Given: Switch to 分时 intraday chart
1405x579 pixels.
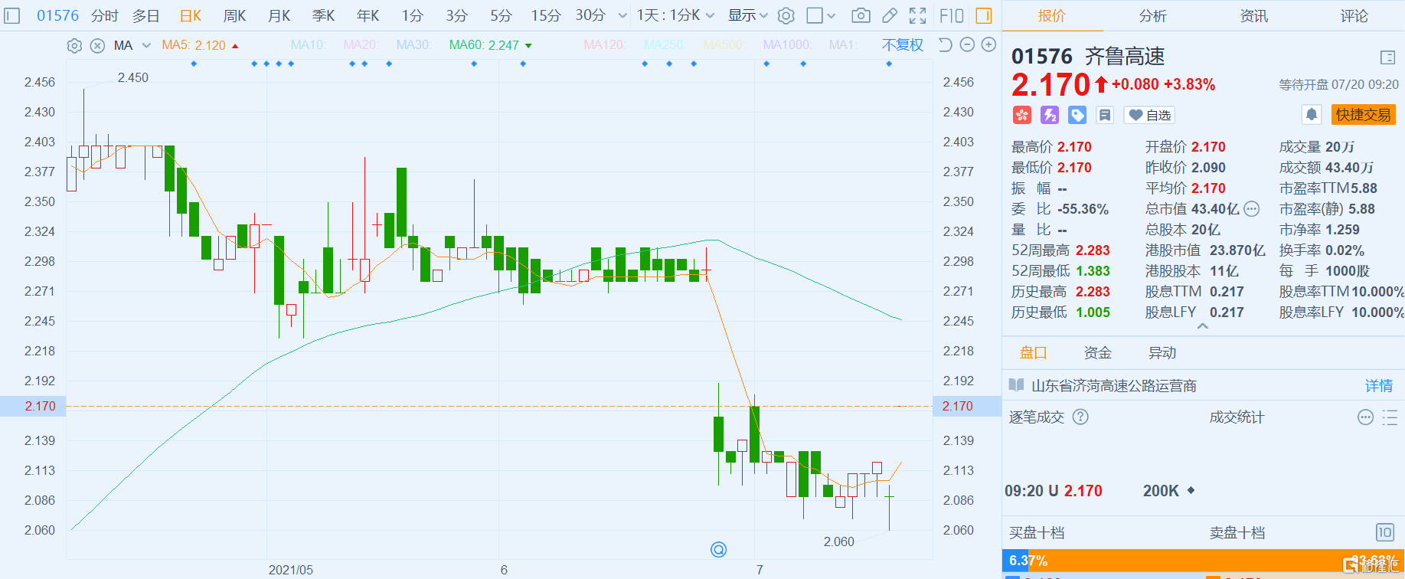Looking at the screenshot, I should pos(105,15).
